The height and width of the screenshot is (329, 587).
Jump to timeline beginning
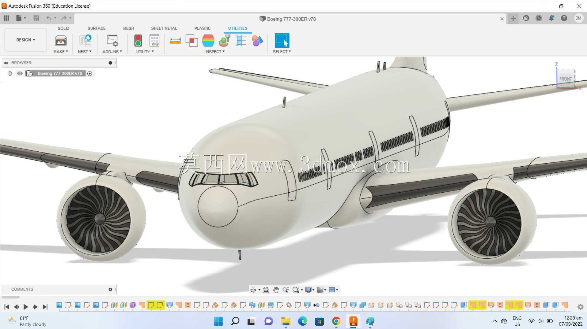pos(7,307)
